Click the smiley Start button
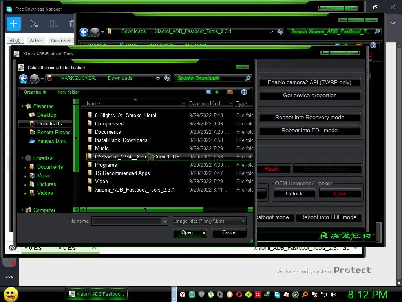Image resolution: width=402 pixels, height=302 pixels. point(11,294)
